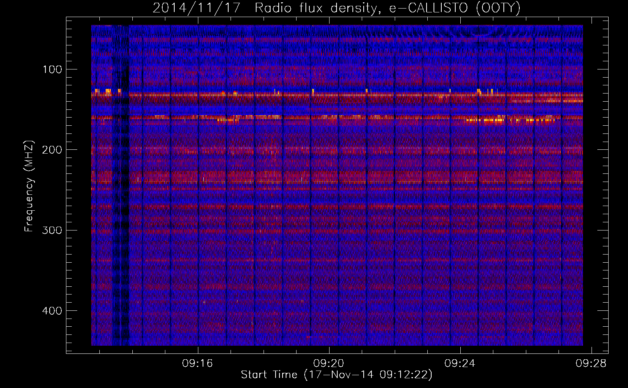Click the 09:16 time tick label
628x388 pixels.
point(198,364)
